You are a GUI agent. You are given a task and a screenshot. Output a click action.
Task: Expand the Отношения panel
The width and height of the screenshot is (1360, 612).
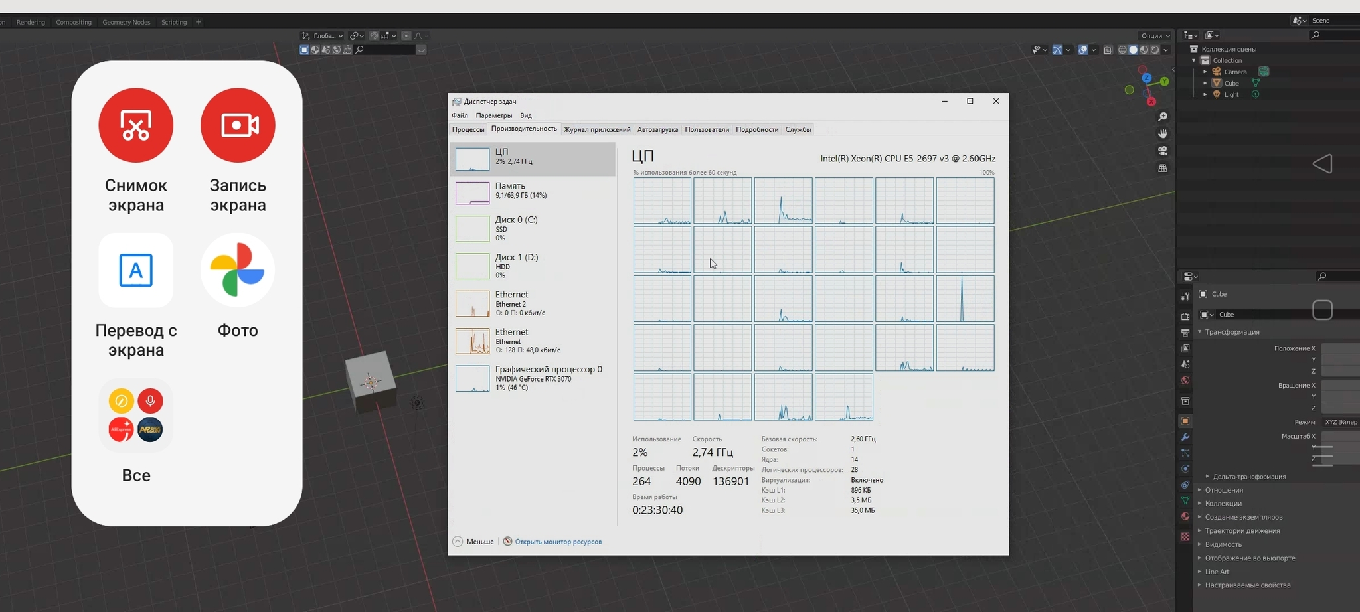(x=1223, y=490)
